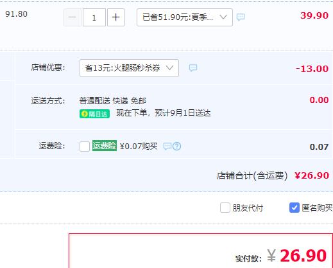This screenshot has height=268, width=333.
Task: Click the green 隔日达 badge
Action: coord(94,114)
